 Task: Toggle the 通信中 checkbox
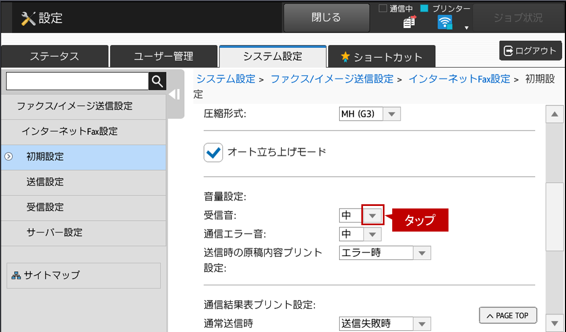pyautogui.click(x=383, y=8)
